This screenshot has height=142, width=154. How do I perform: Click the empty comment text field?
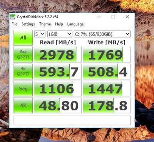[72, 120]
